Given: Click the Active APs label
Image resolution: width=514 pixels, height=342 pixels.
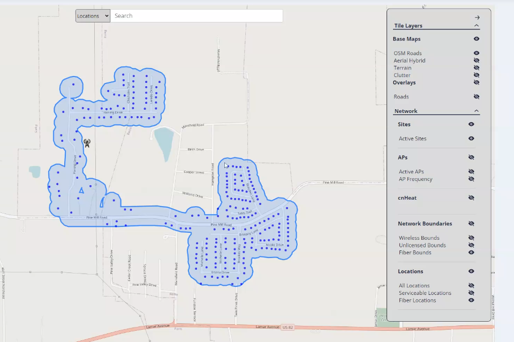Looking at the screenshot, I should click(x=411, y=172).
